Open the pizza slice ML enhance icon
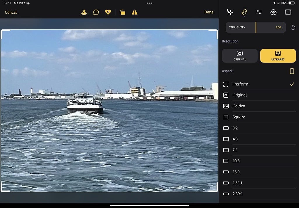The image size is (299, 208). coord(84,12)
